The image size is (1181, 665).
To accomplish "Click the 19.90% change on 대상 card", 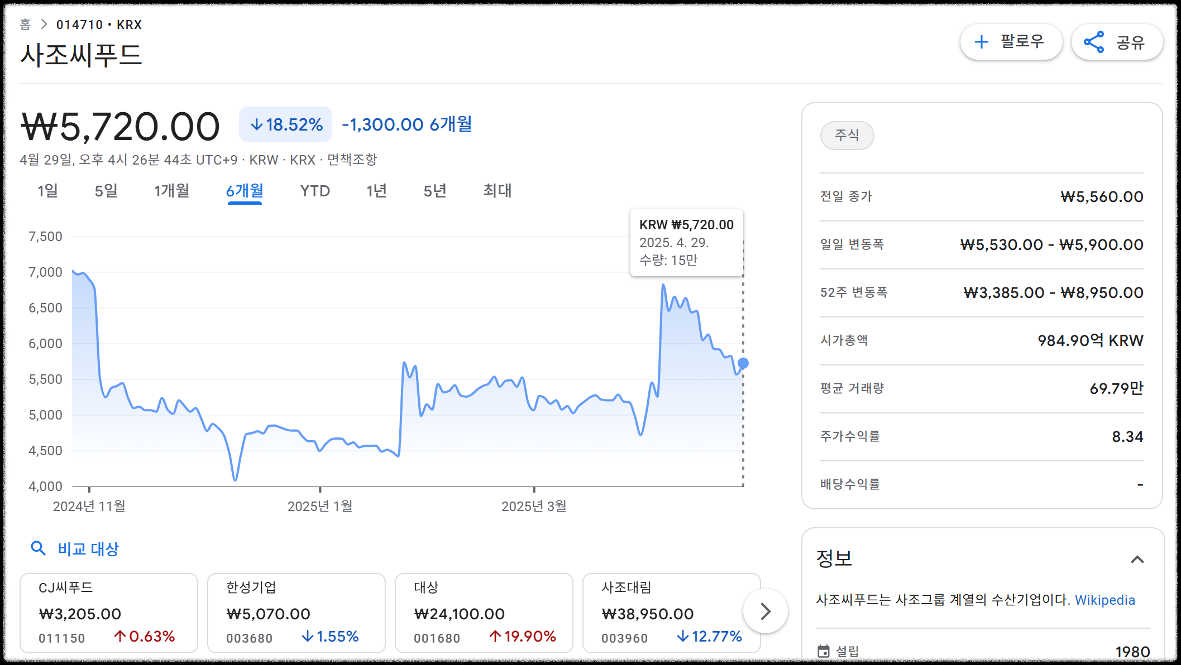I will coord(522,637).
